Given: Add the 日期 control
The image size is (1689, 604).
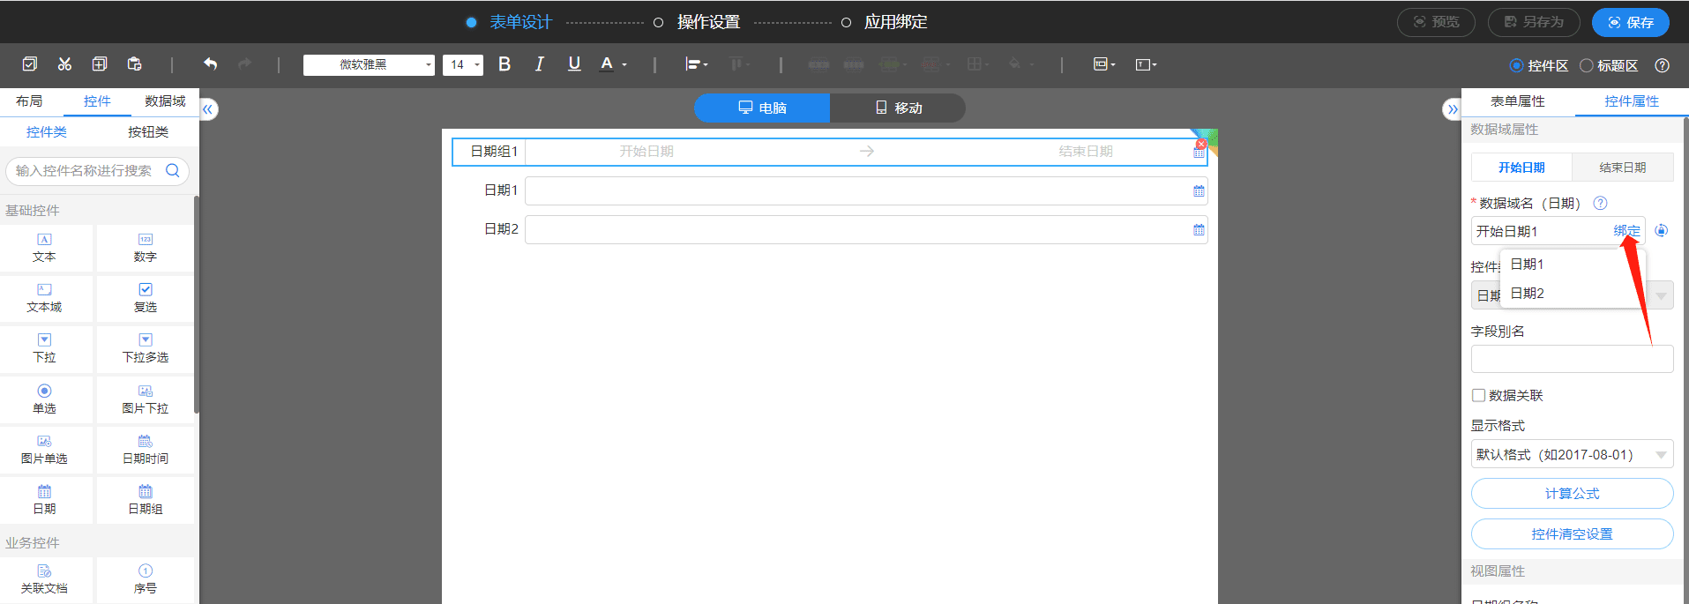Looking at the screenshot, I should [x=44, y=500].
